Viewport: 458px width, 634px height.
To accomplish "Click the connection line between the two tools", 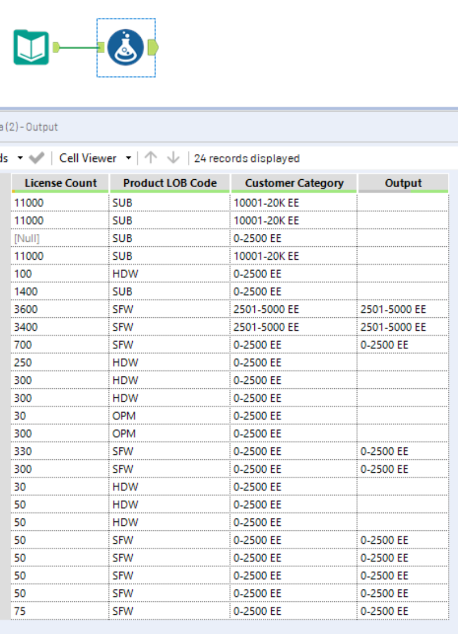I will (x=79, y=47).
